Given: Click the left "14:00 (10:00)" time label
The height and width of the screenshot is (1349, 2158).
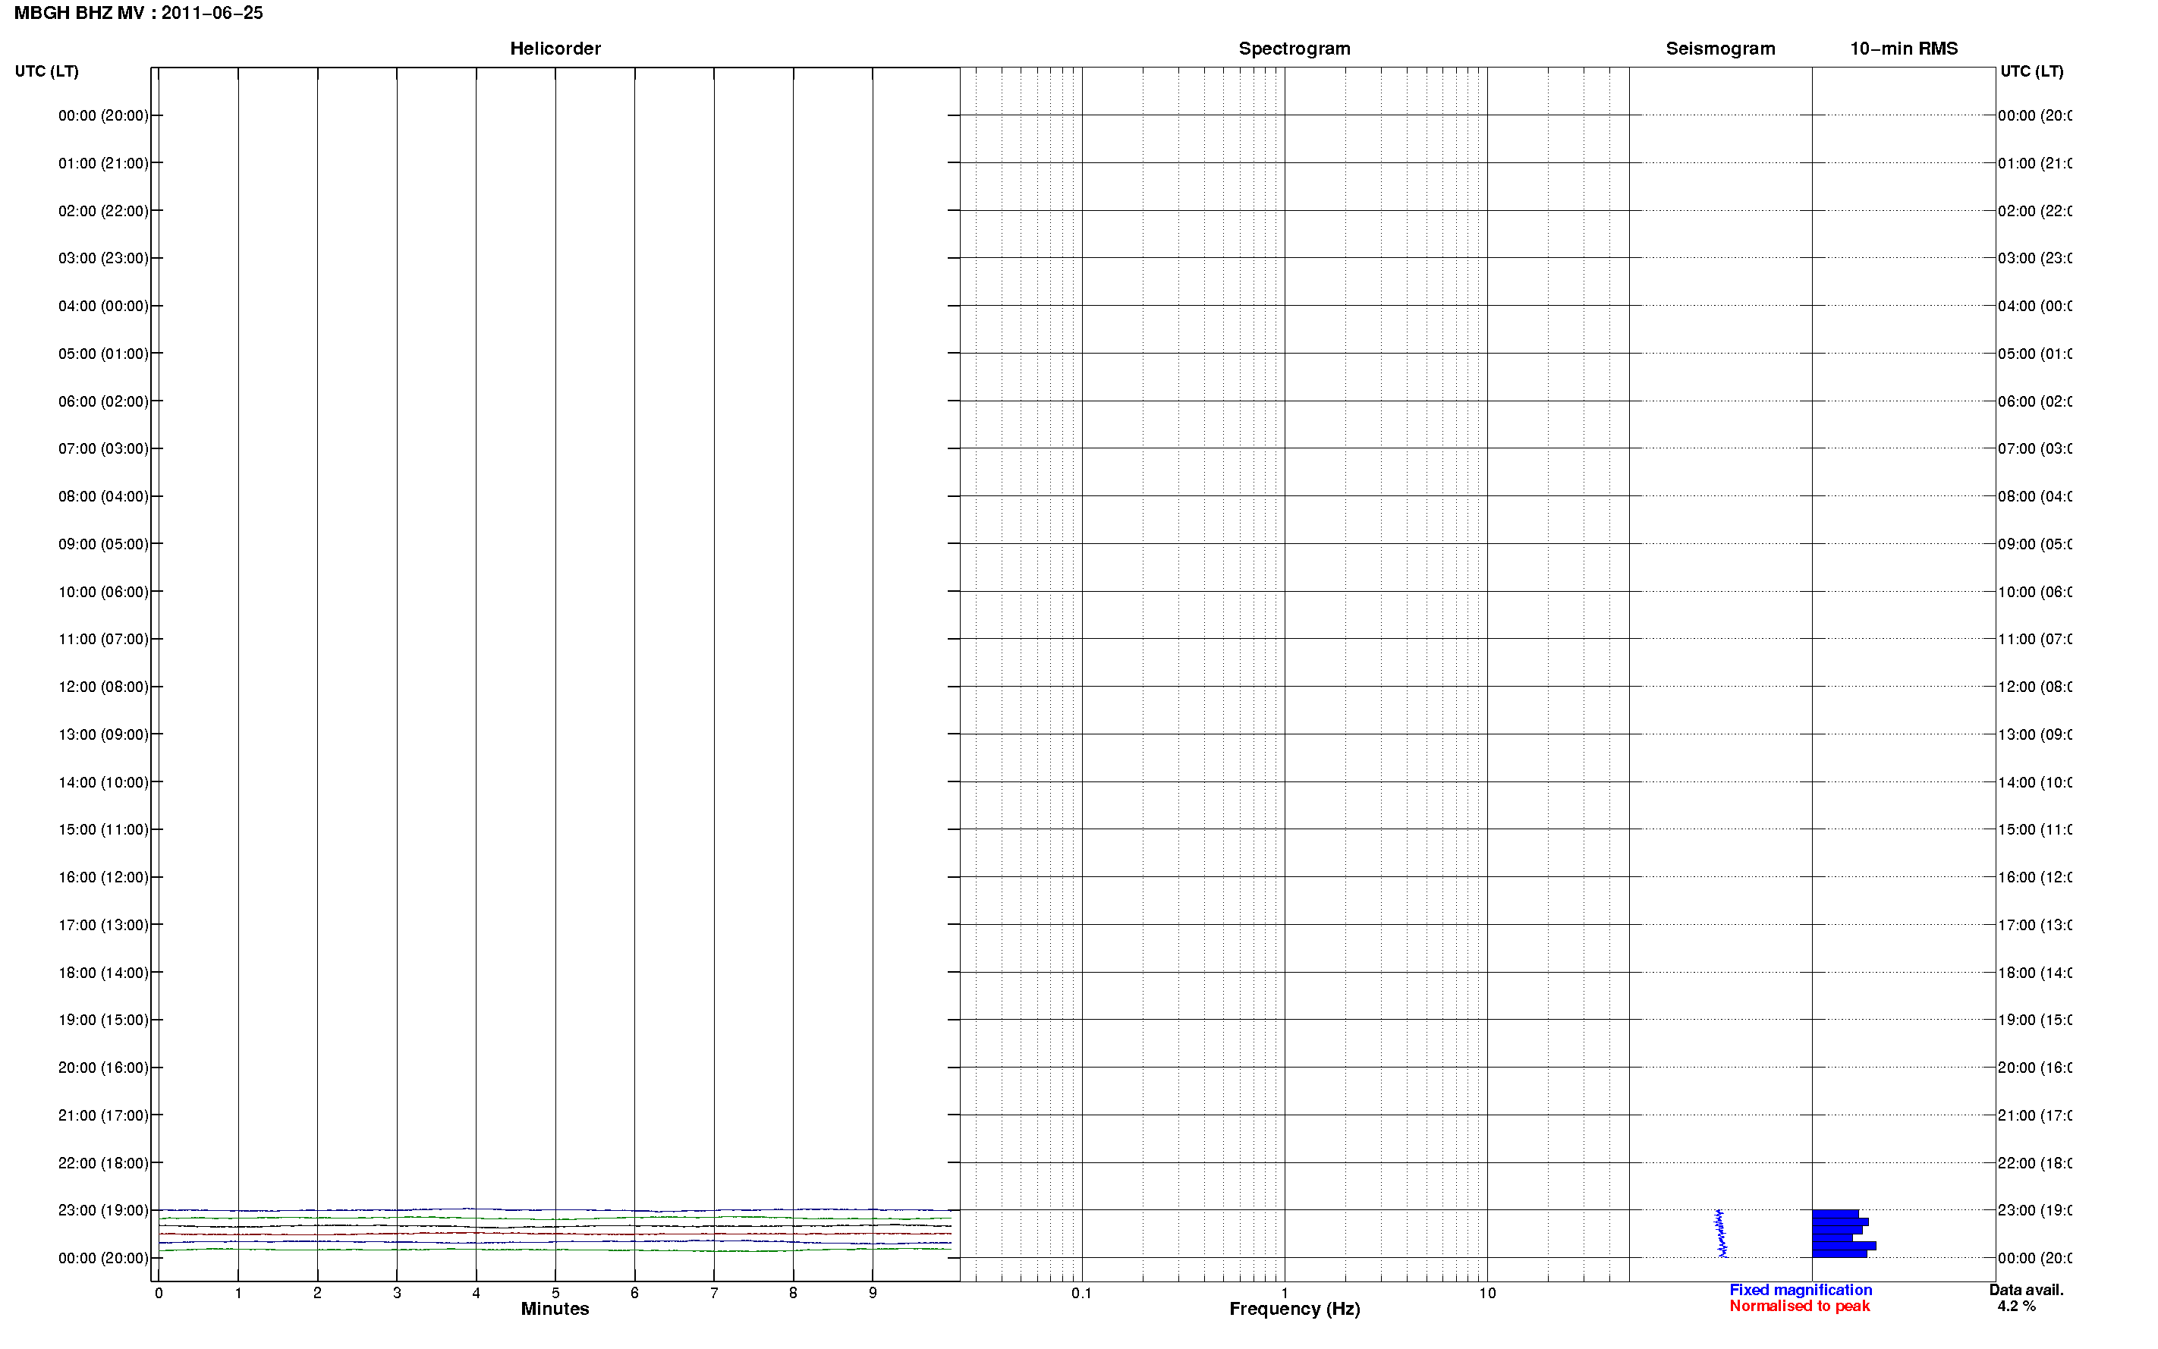Looking at the screenshot, I should click(103, 782).
